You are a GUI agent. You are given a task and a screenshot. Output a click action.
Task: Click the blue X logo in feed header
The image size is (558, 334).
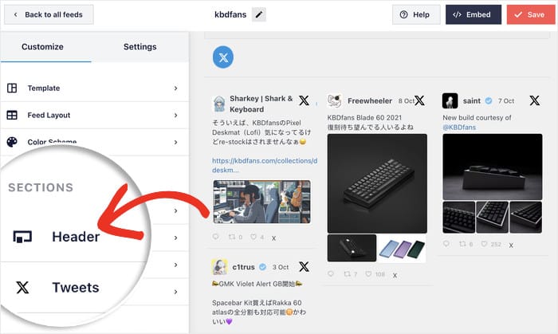click(223, 57)
